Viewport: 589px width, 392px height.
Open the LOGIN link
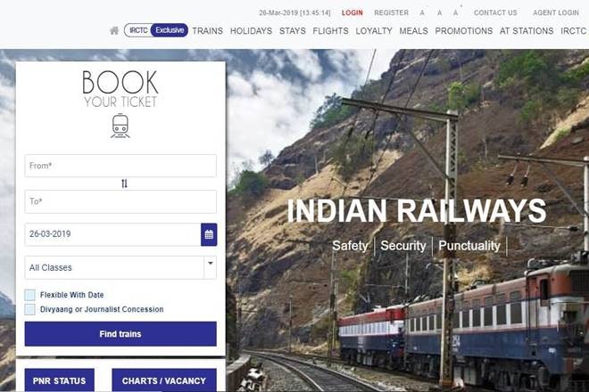353,12
